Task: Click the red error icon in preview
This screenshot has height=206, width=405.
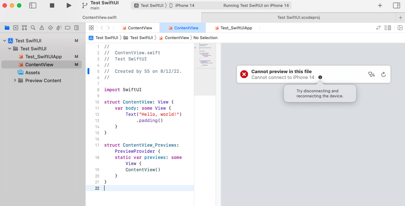Action: coord(244,75)
